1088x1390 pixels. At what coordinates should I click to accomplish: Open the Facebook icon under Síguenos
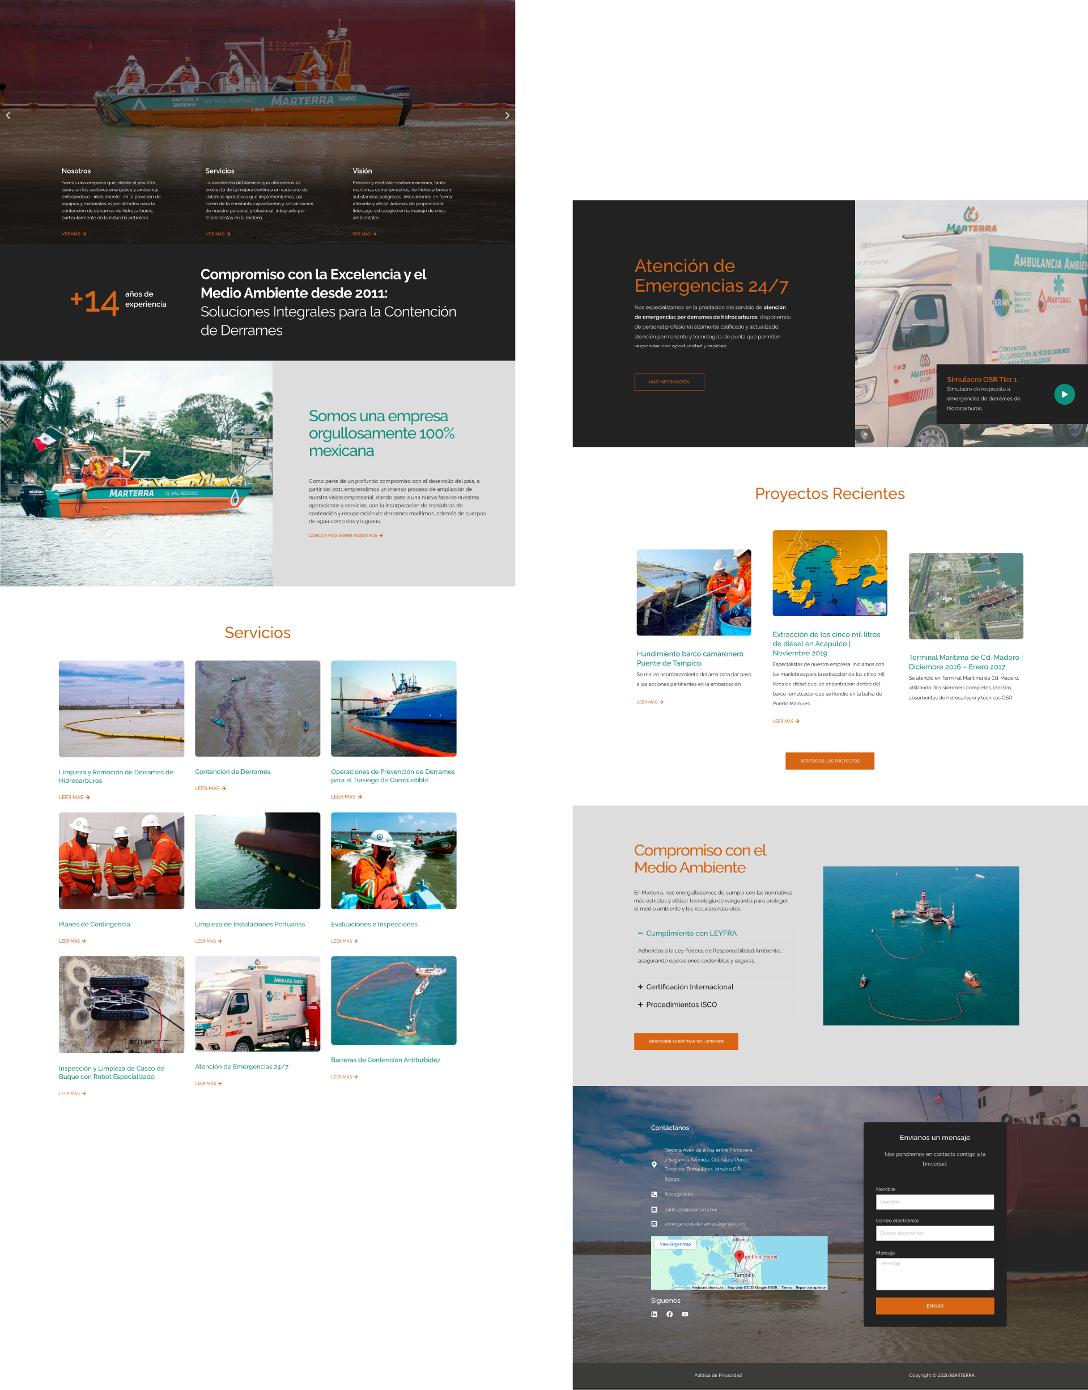669,1314
